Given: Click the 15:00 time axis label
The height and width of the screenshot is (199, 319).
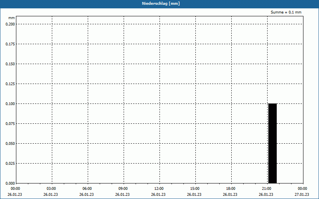Looking at the screenshot, I should (x=195, y=189).
